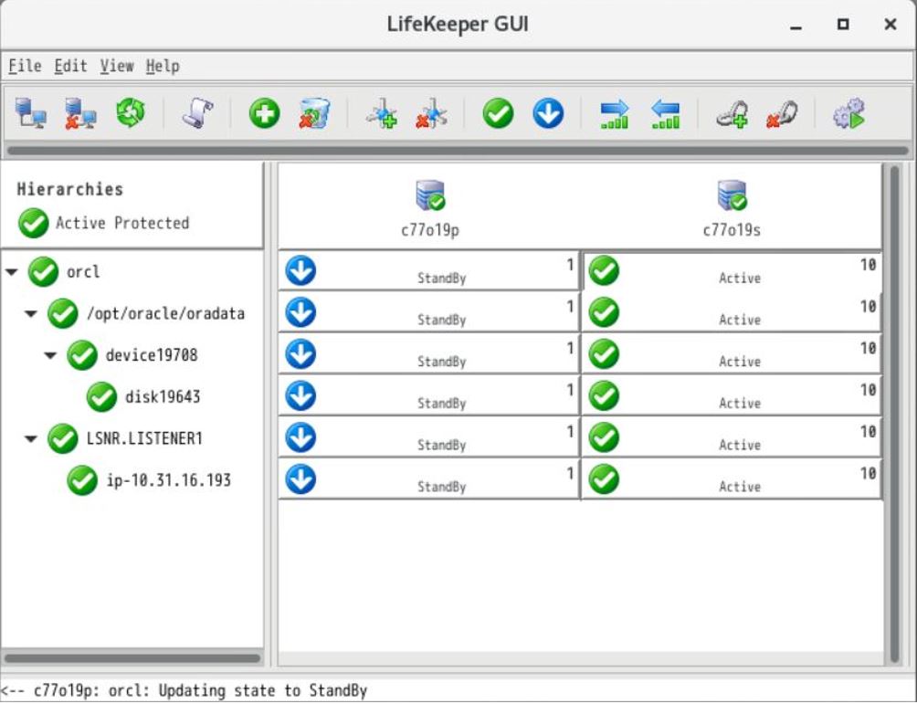Click the Out of Service blue arrow toolbar icon

coord(548,113)
